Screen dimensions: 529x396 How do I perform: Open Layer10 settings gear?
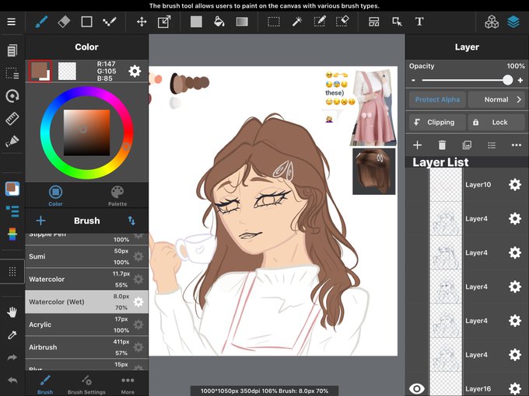tap(515, 185)
